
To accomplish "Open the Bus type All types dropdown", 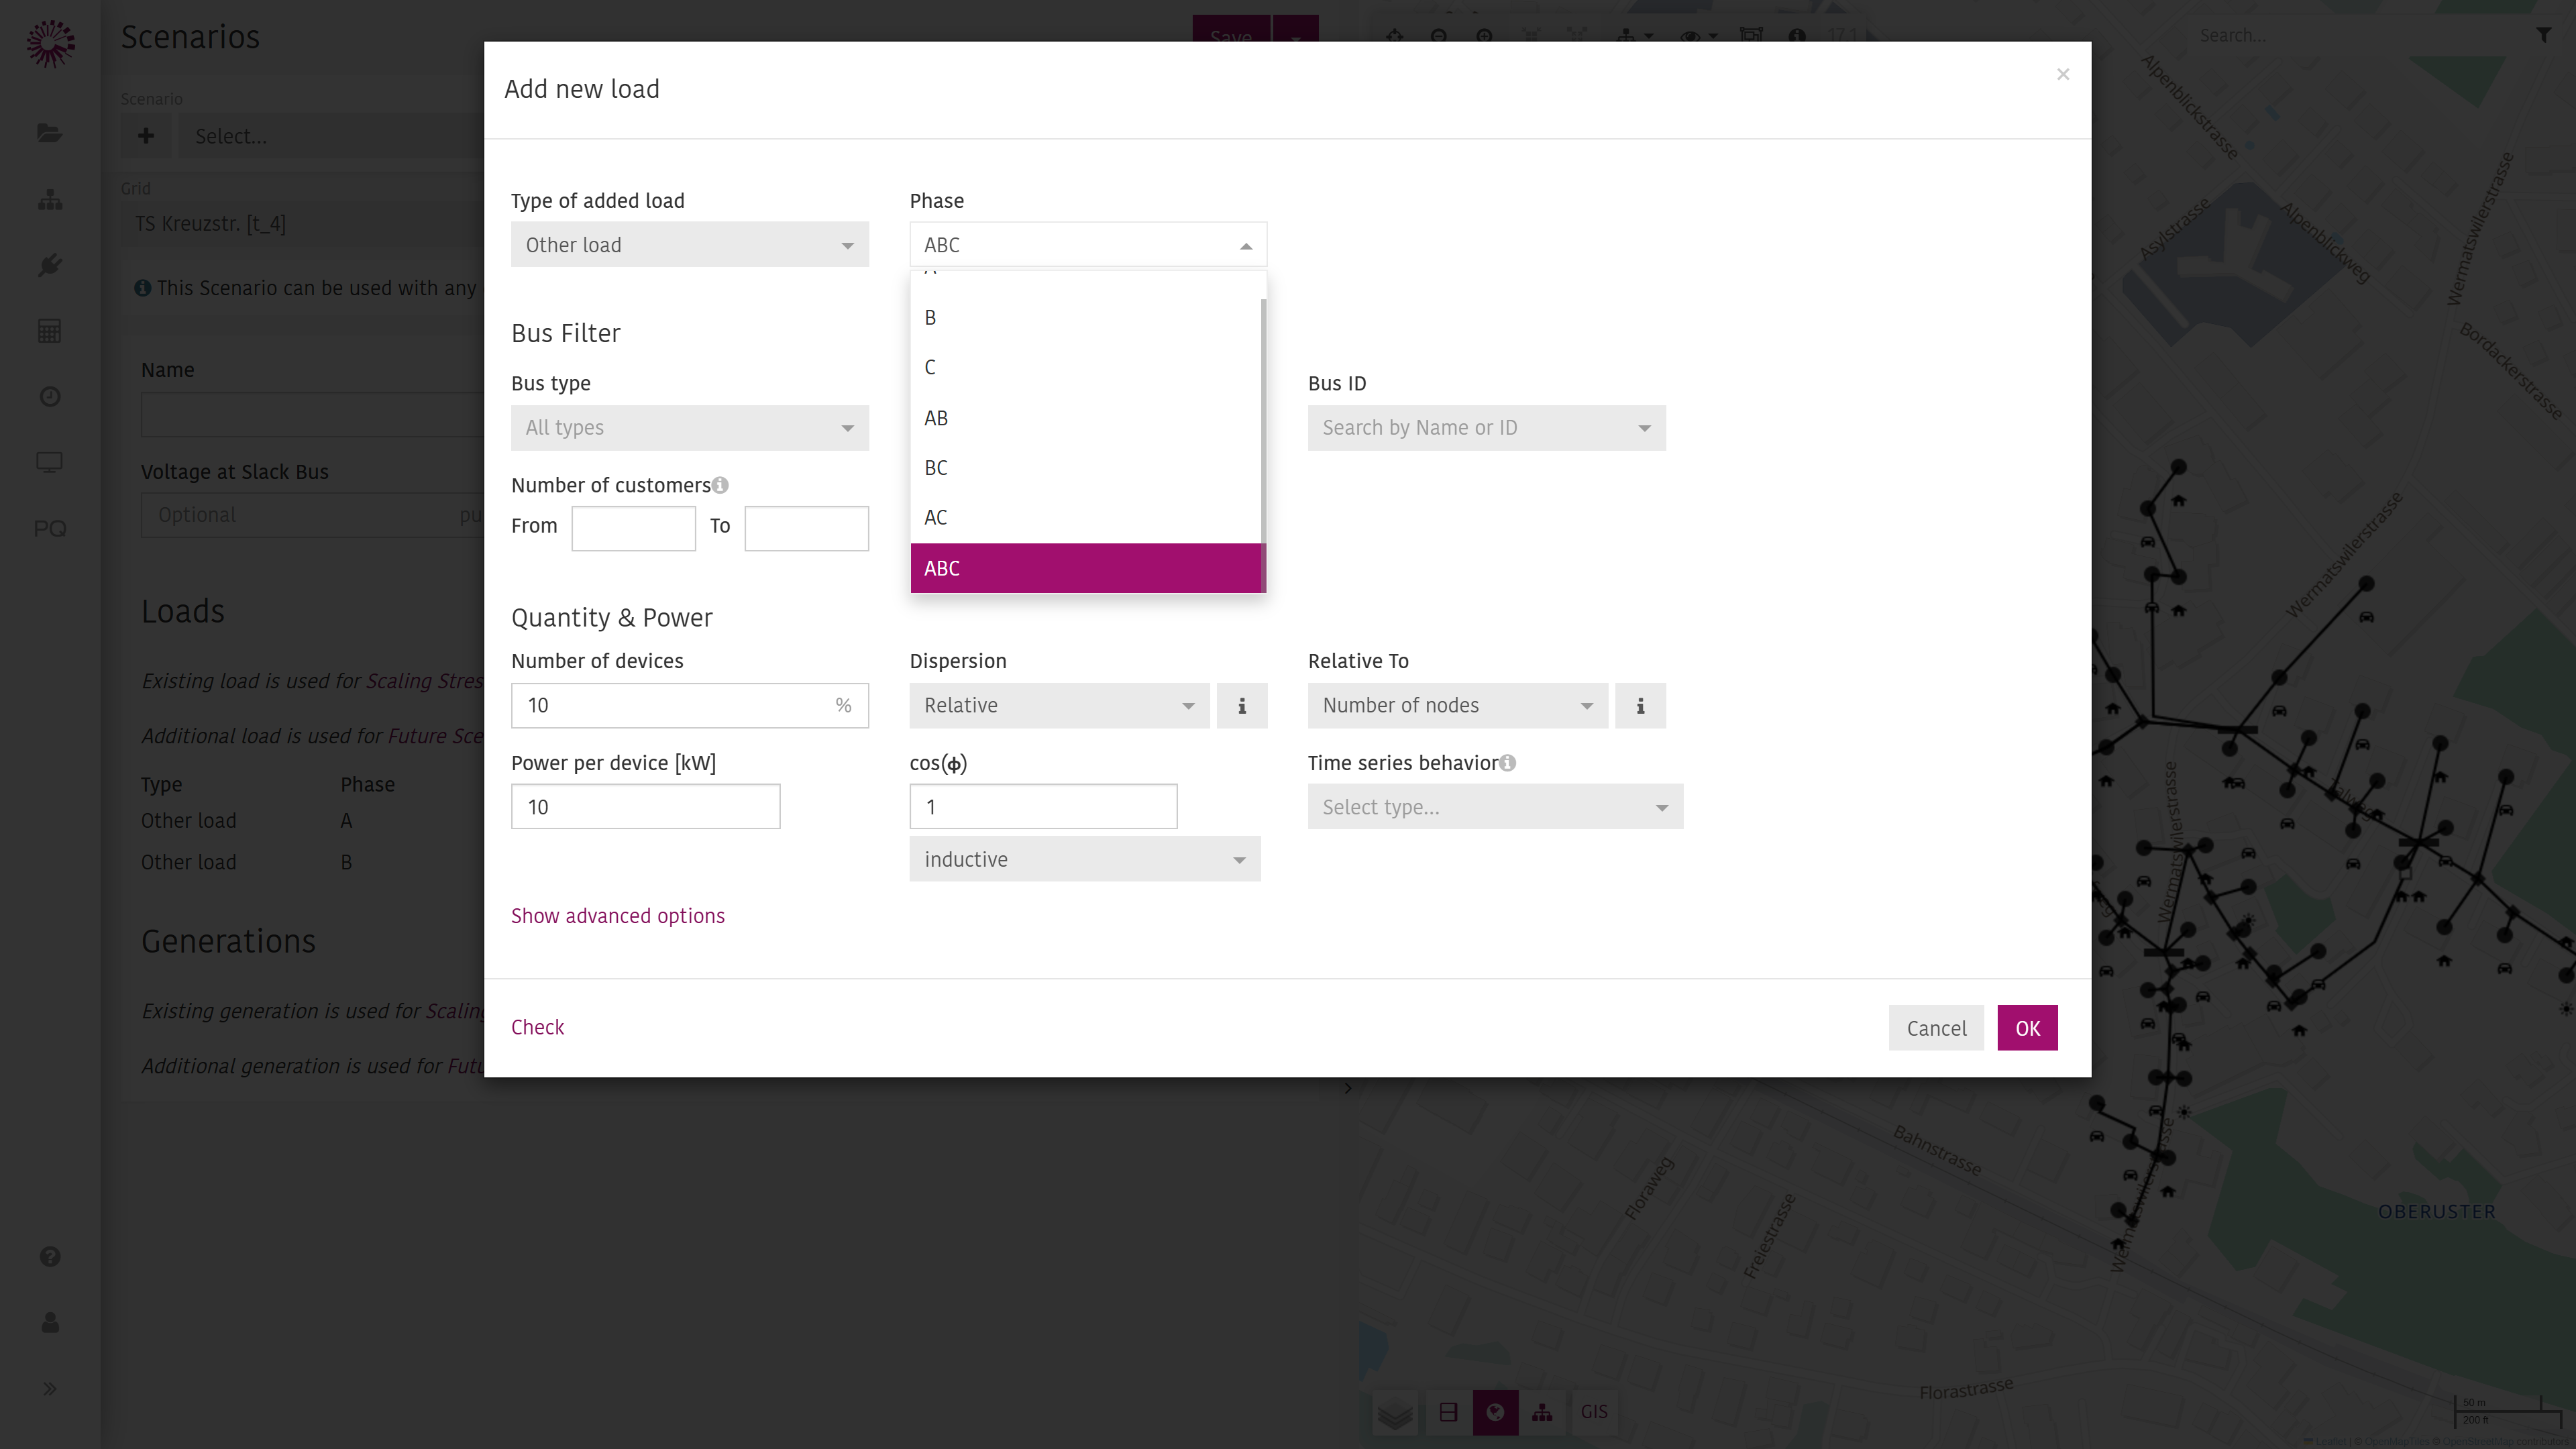I will click(x=690, y=428).
